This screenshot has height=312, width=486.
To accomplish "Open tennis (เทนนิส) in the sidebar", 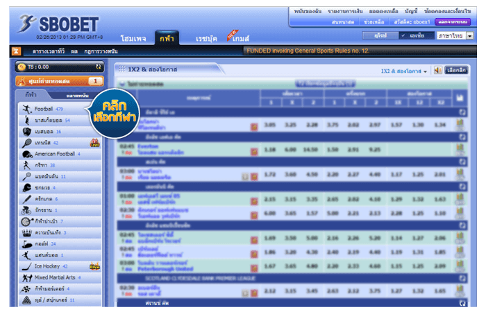I will point(60,143).
